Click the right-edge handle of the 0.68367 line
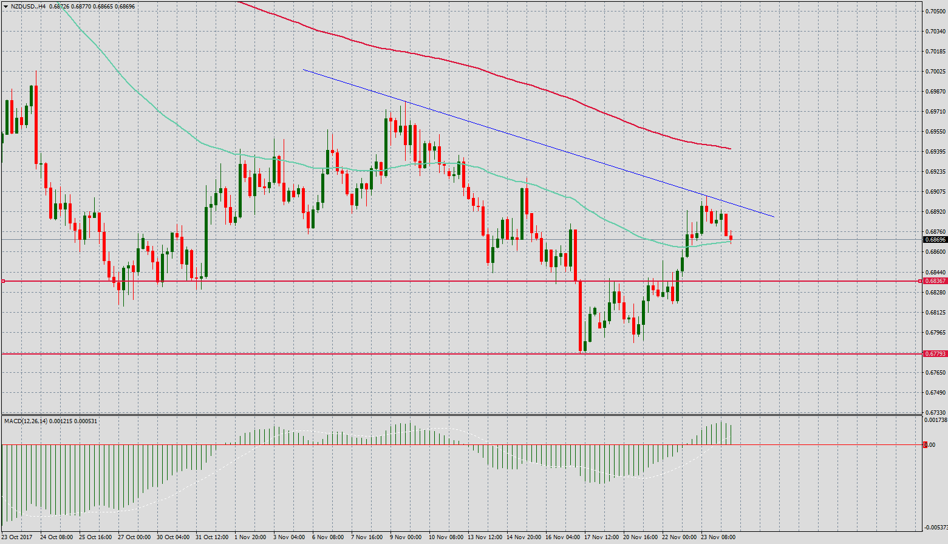 click(x=919, y=281)
